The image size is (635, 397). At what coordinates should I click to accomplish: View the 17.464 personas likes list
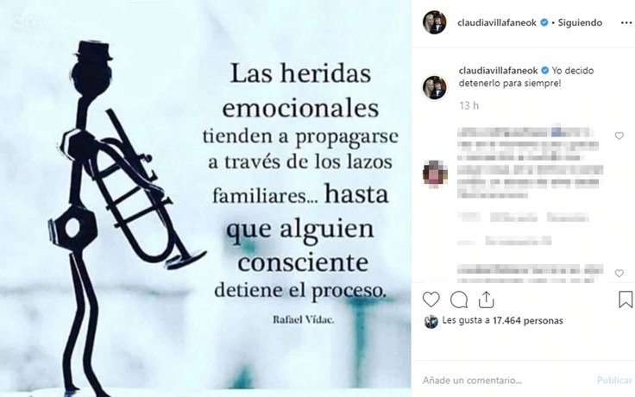tap(528, 320)
